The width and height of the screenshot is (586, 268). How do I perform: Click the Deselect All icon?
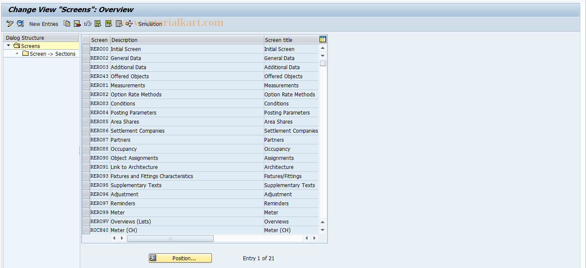[x=118, y=24]
